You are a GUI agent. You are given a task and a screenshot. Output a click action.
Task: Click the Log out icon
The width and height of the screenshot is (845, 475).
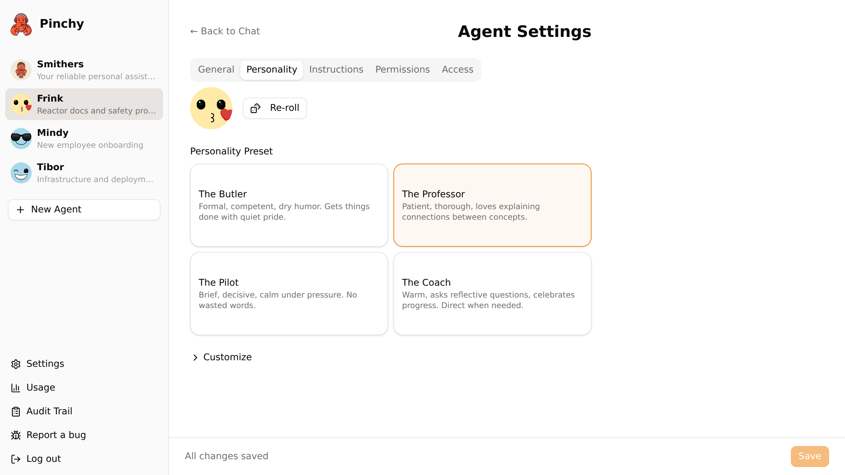(x=16, y=459)
